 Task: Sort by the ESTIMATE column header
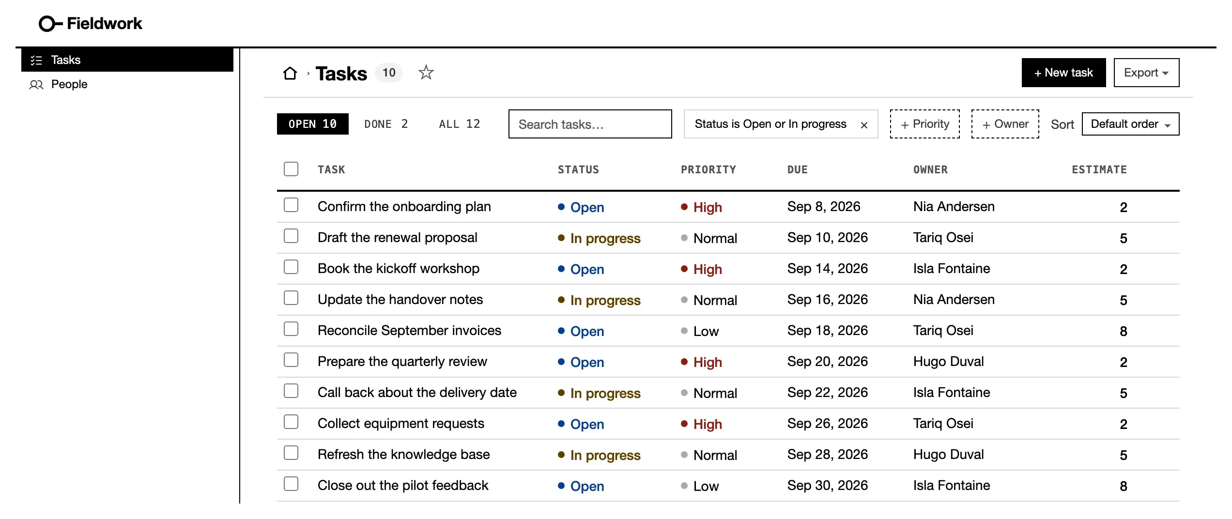click(x=1099, y=169)
